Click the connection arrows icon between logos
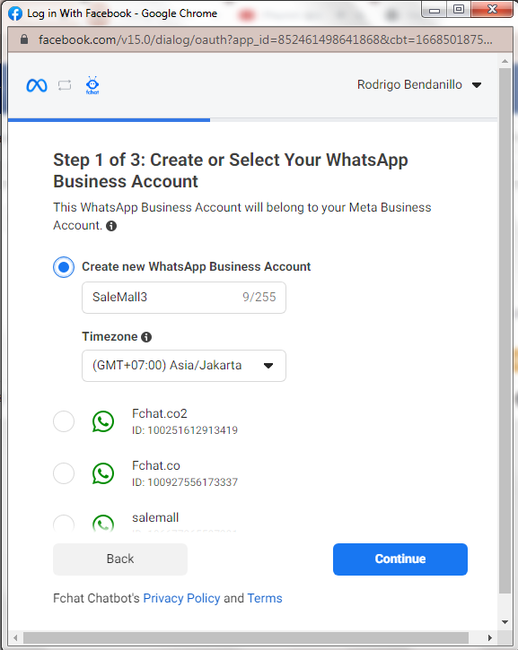518x650 pixels. (65, 85)
